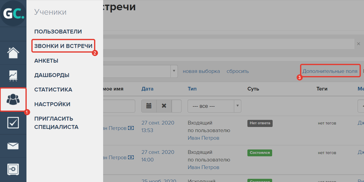Image resolution: width=364 pixels, height=182 pixels.
Task: Go to НАСТРОЙКИ in the Ученики menu
Action: click(52, 104)
